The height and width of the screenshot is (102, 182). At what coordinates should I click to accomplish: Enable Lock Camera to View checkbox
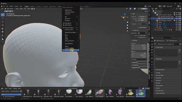coord(138,37)
